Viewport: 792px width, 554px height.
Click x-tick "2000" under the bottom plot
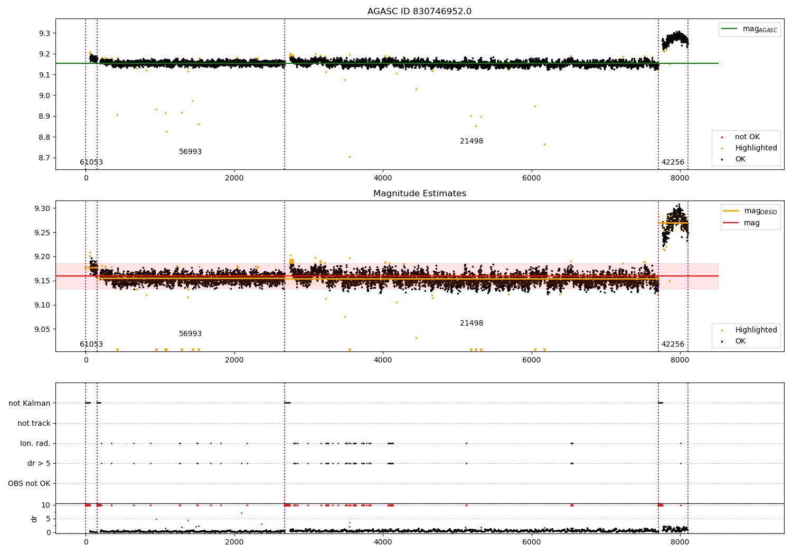[234, 542]
